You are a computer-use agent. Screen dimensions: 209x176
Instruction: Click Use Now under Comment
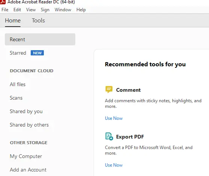[x=114, y=118]
